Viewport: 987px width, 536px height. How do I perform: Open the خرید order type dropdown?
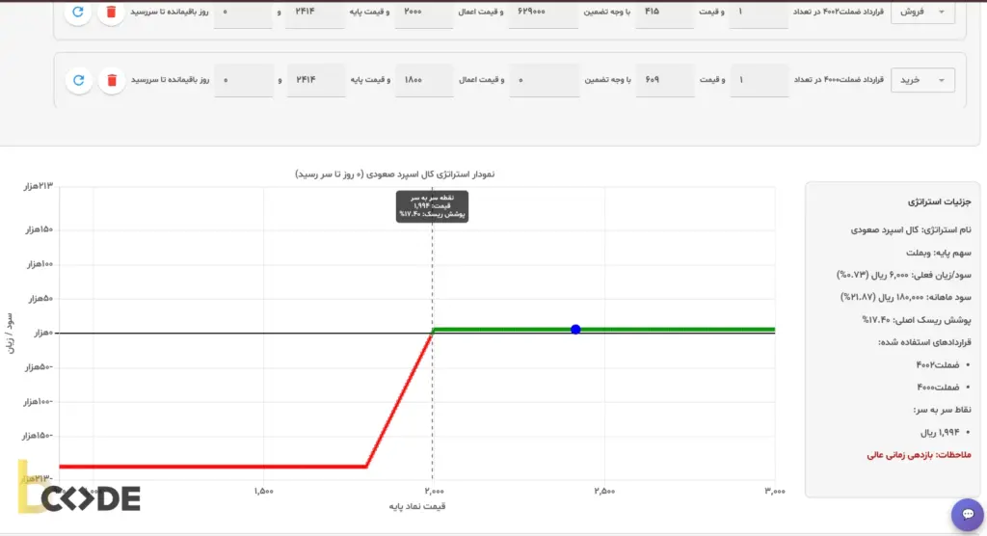pos(922,80)
